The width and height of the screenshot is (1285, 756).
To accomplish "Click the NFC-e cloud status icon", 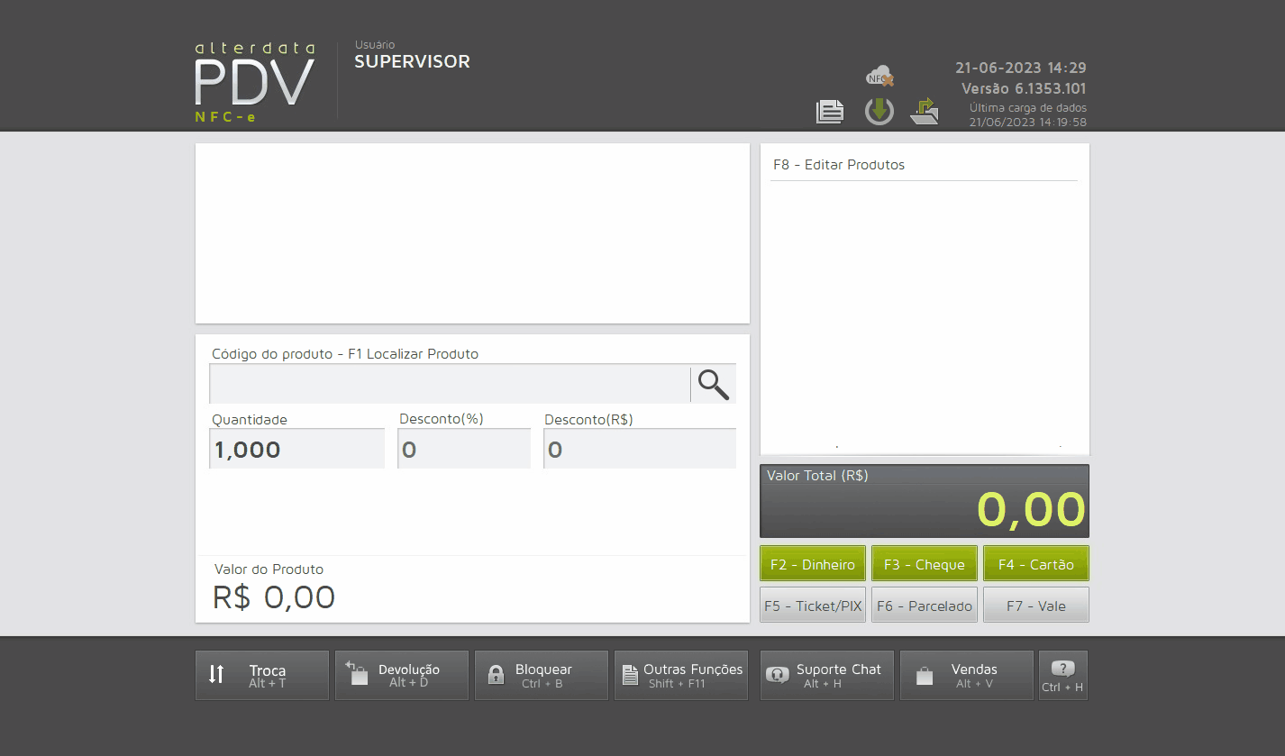I will click(879, 77).
